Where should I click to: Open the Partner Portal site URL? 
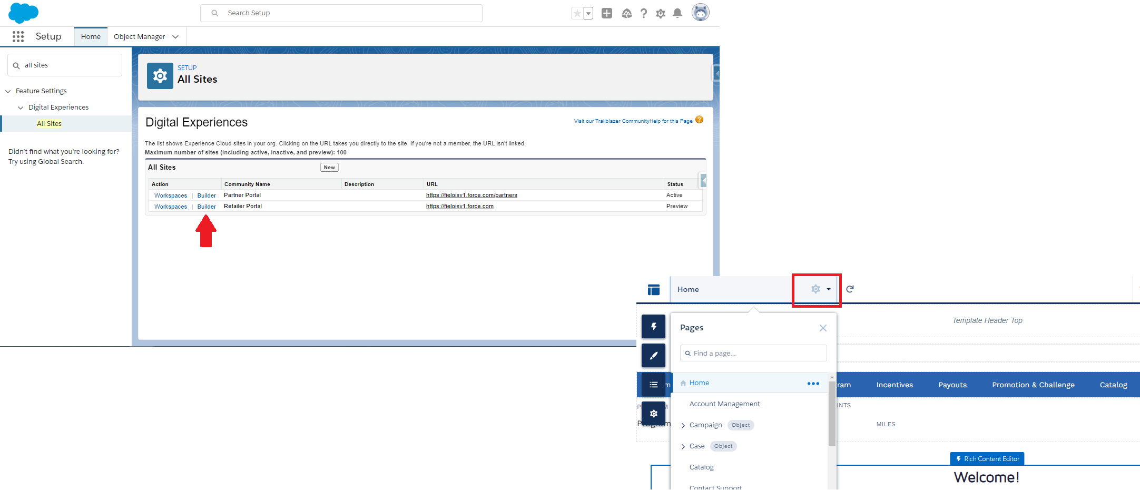[471, 195]
